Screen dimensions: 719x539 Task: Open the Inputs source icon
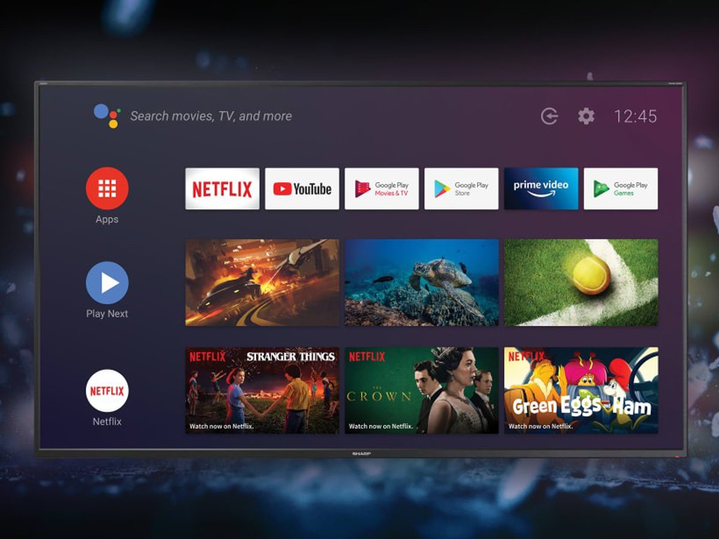tap(549, 116)
